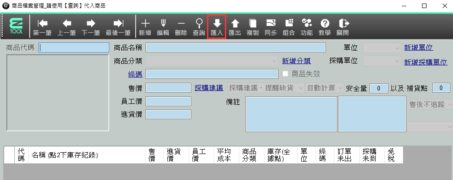Viewport: 453px width, 180px height.
Task: Open the 採購建議、提醒缺貨 dropdown
Action: click(x=266, y=88)
